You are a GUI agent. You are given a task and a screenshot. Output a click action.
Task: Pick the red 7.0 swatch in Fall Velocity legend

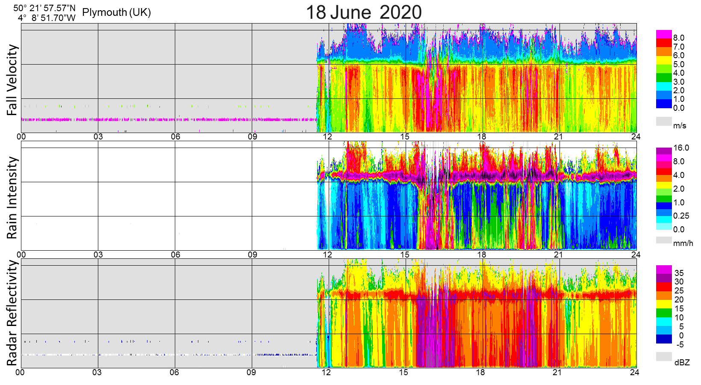[x=664, y=43]
